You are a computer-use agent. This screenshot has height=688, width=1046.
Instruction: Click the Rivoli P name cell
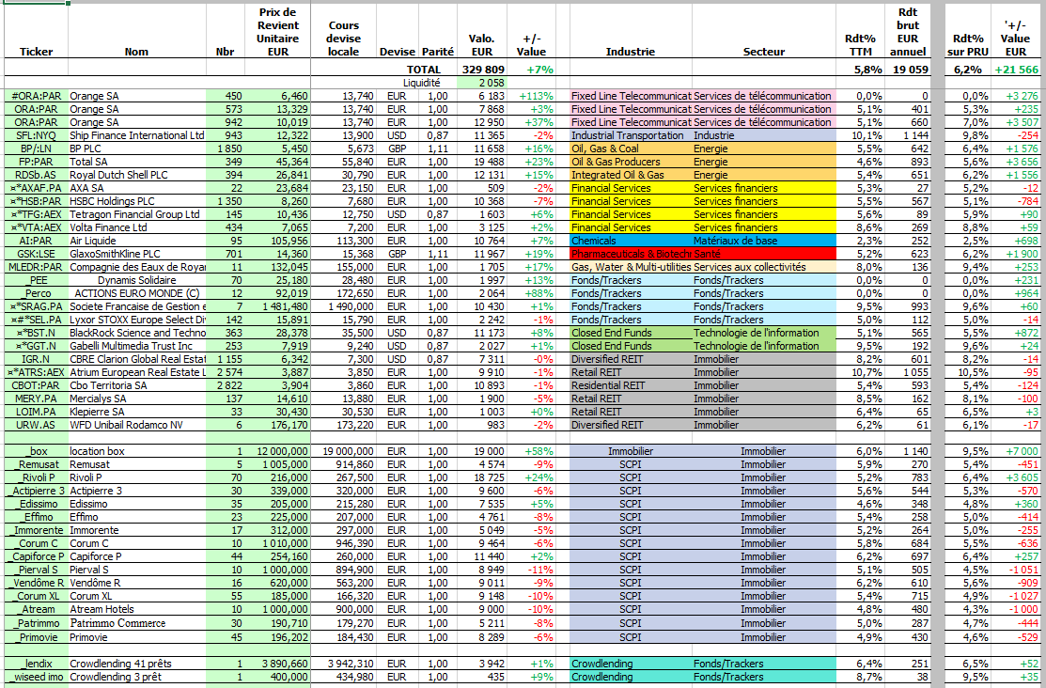(x=137, y=477)
